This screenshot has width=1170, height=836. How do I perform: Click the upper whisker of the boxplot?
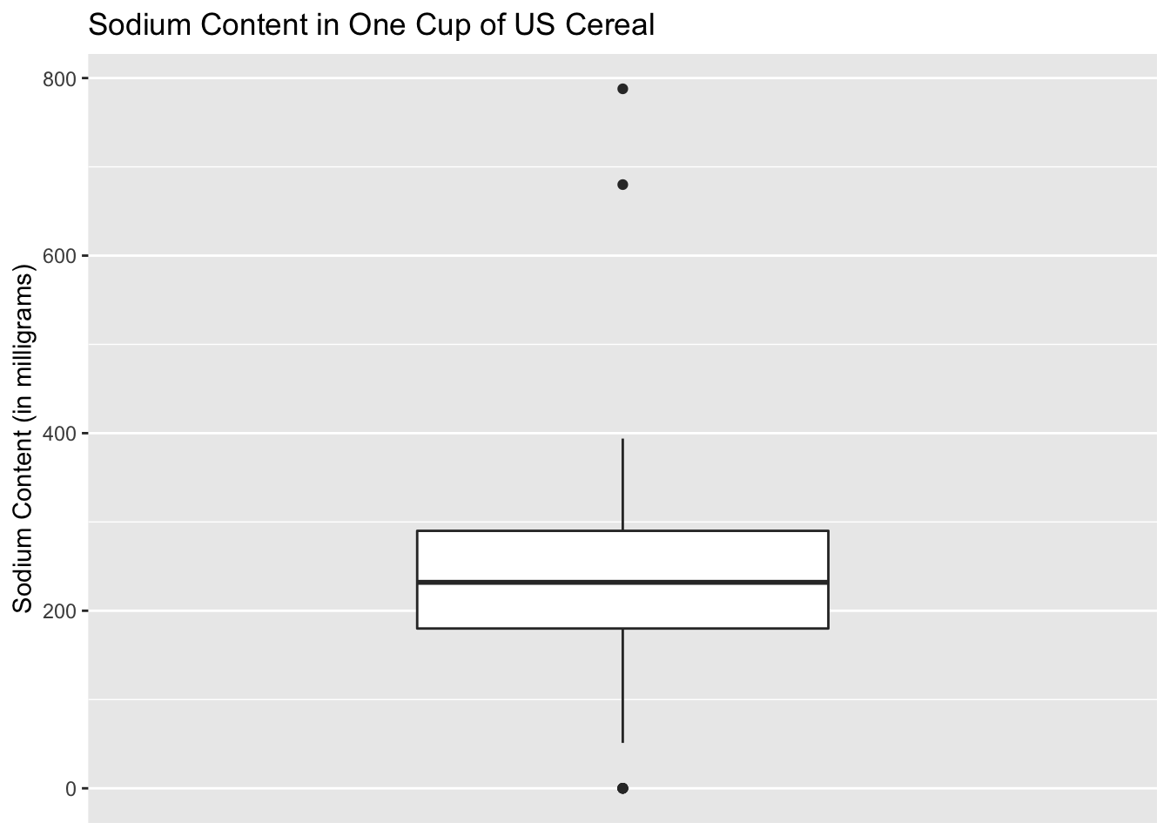(622, 483)
